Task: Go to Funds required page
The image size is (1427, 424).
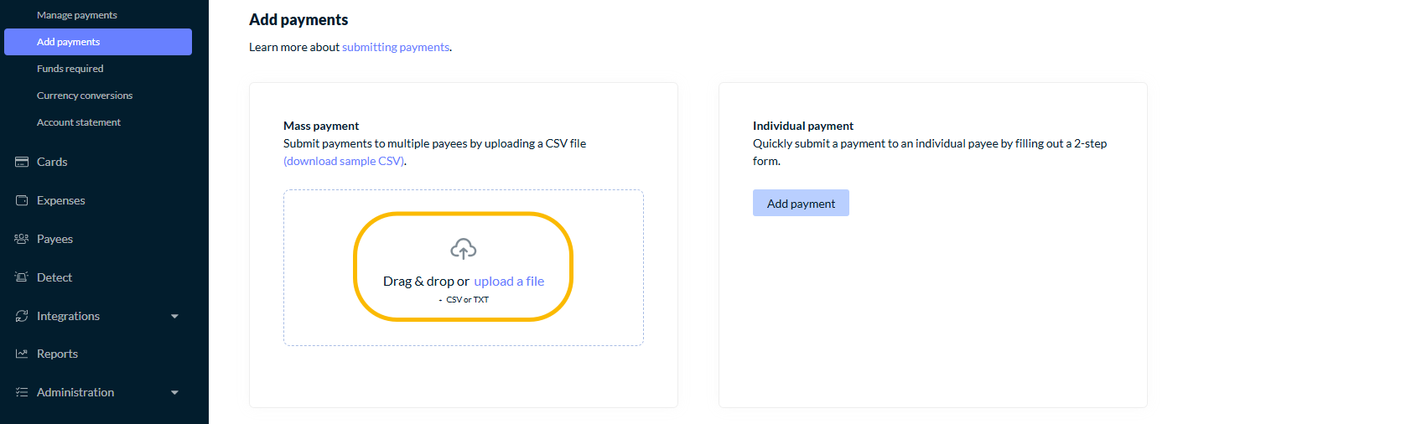Action: 70,69
